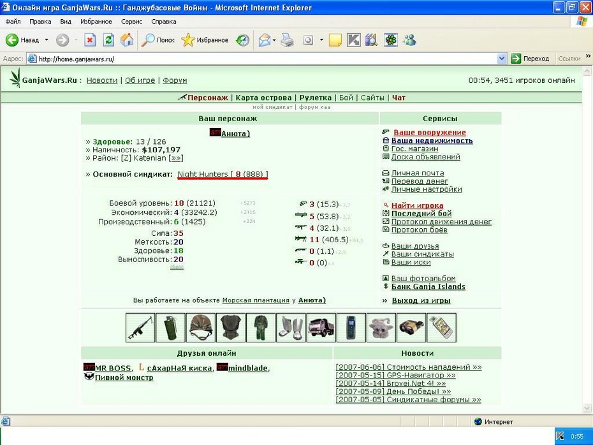Select the green camouflage suit item
This screenshot has height=445, width=593.
click(261, 328)
